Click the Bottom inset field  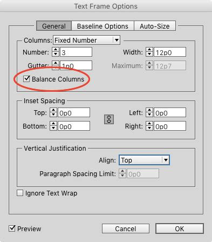(74, 126)
